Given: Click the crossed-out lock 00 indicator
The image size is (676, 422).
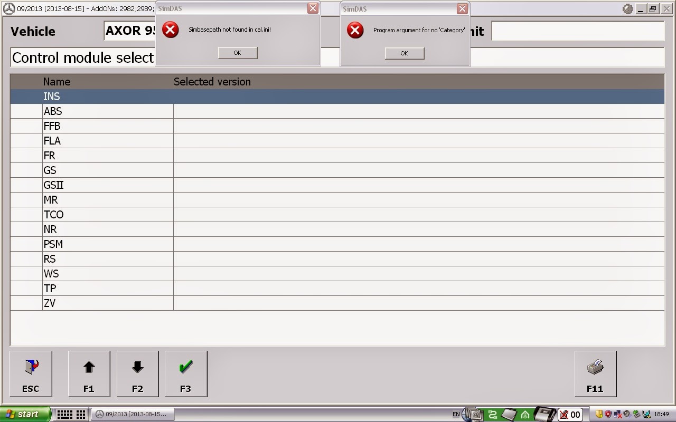Looking at the screenshot, I should (570, 415).
